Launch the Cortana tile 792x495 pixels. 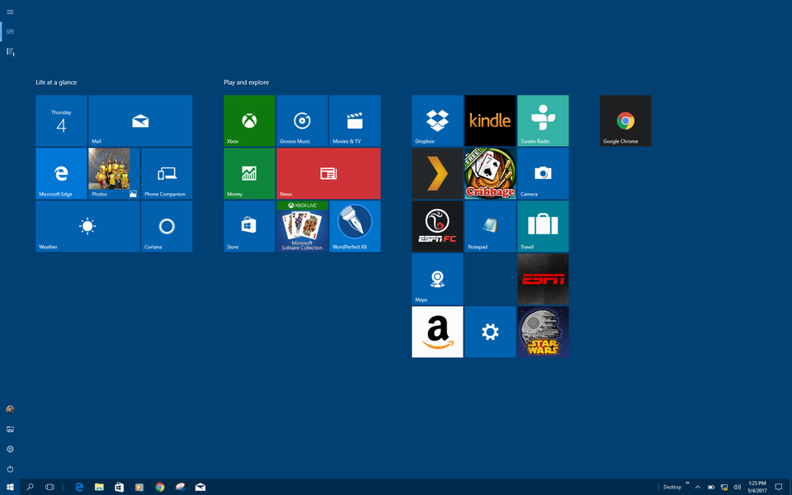(167, 226)
